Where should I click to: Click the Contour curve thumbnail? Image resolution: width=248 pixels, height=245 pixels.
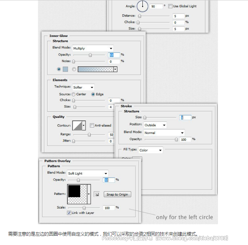pyautogui.click(x=77, y=125)
